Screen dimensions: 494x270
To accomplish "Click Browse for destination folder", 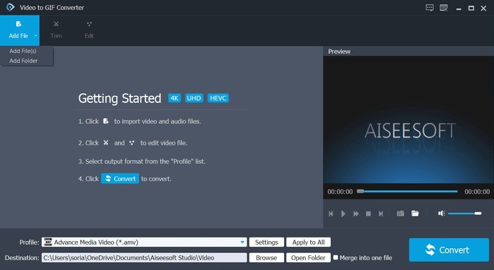I will coord(266,258).
